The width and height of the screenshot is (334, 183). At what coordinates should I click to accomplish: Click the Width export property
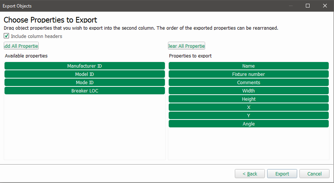tap(248, 91)
